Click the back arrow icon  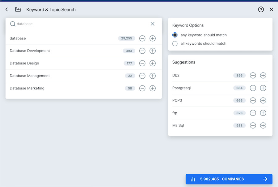point(6,10)
